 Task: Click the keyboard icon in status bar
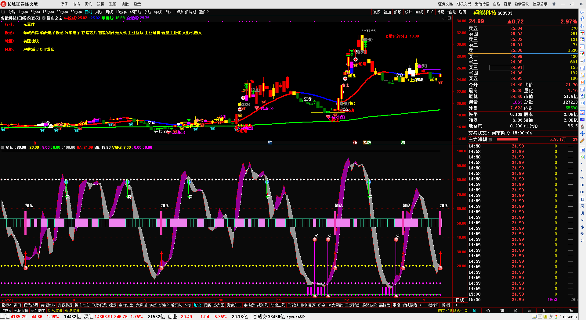pyautogui.click(x=534, y=317)
